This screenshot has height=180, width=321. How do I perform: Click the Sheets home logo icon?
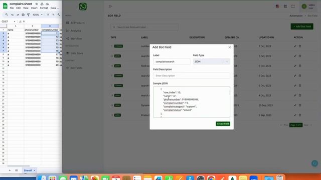(5, 5)
